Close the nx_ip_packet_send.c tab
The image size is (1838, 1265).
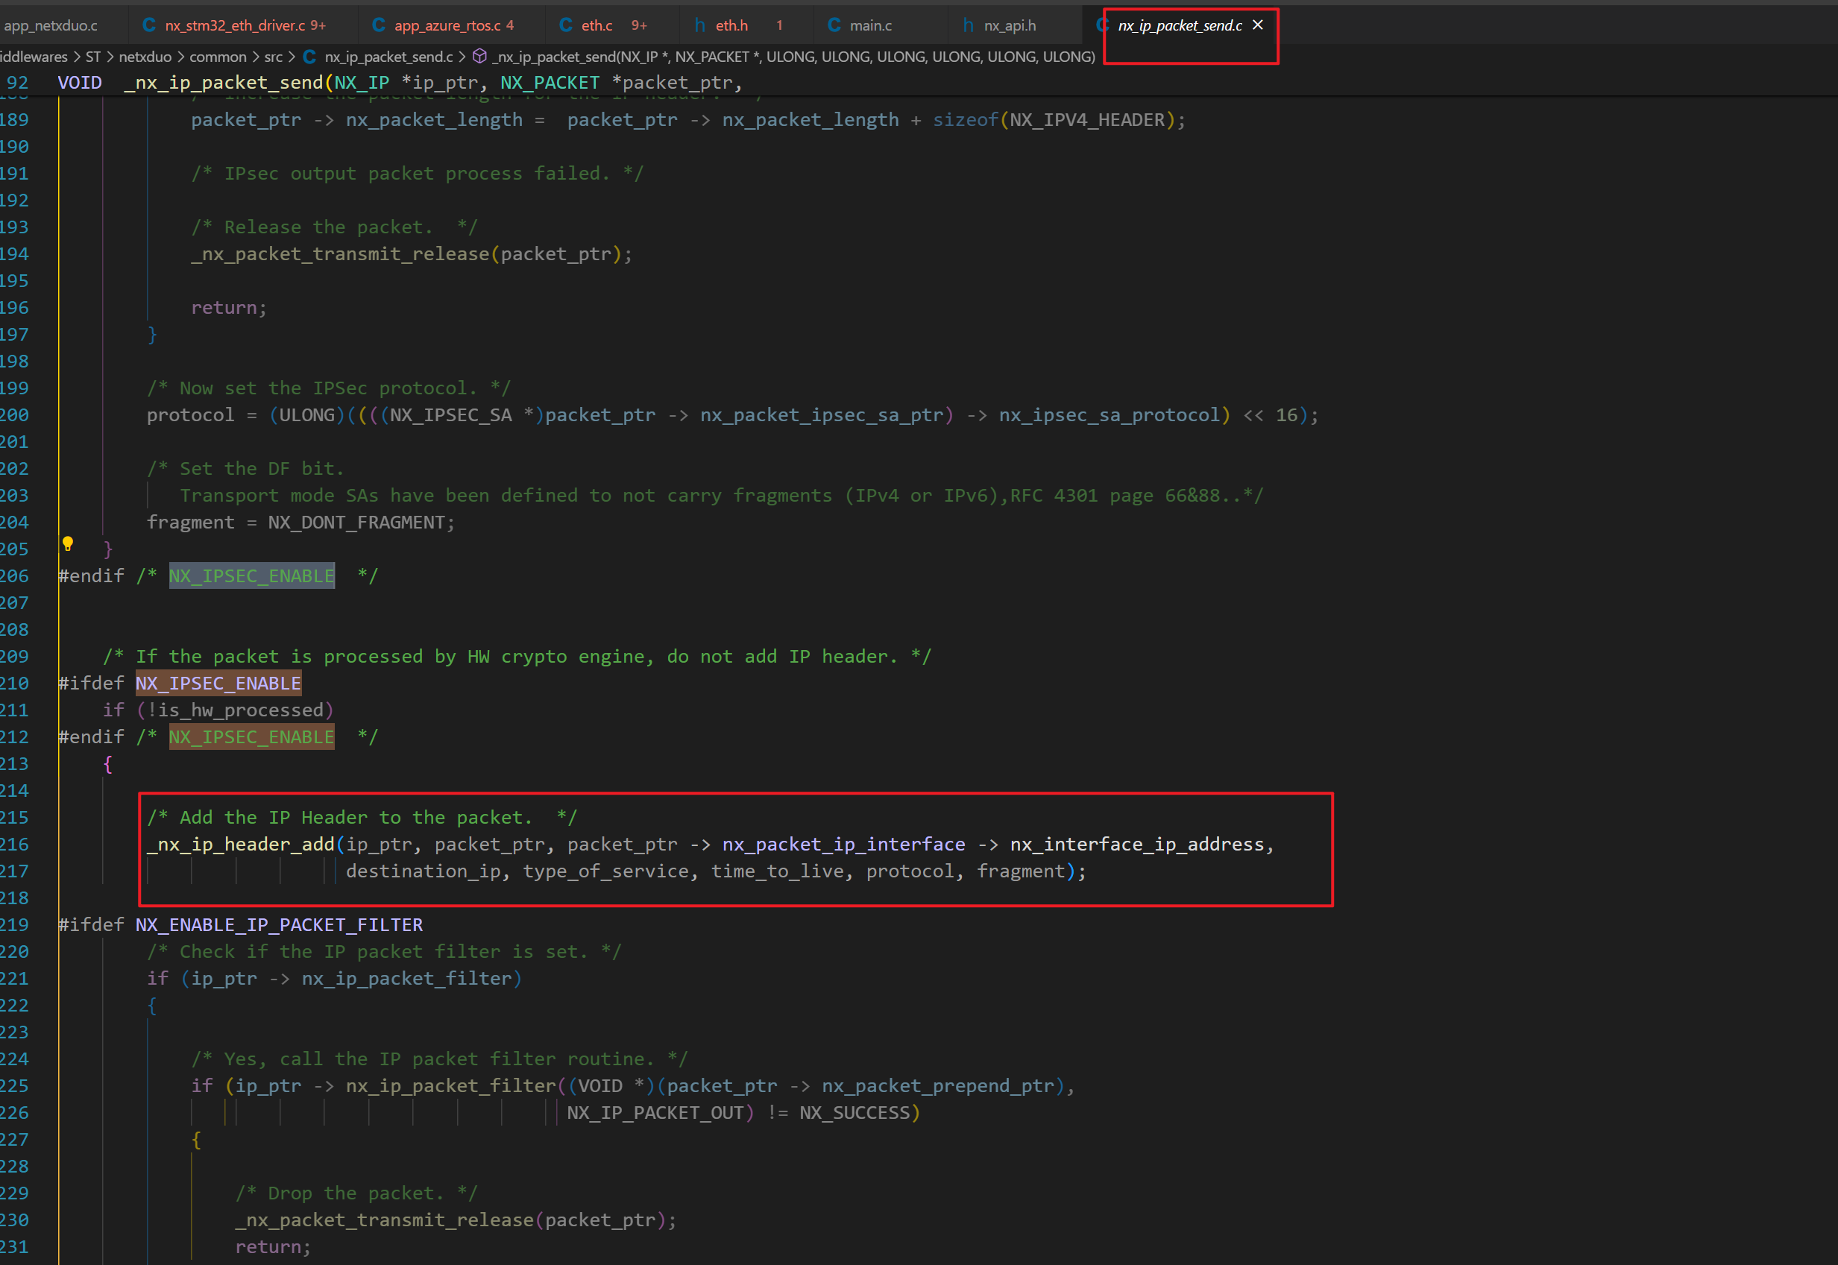pos(1258,25)
